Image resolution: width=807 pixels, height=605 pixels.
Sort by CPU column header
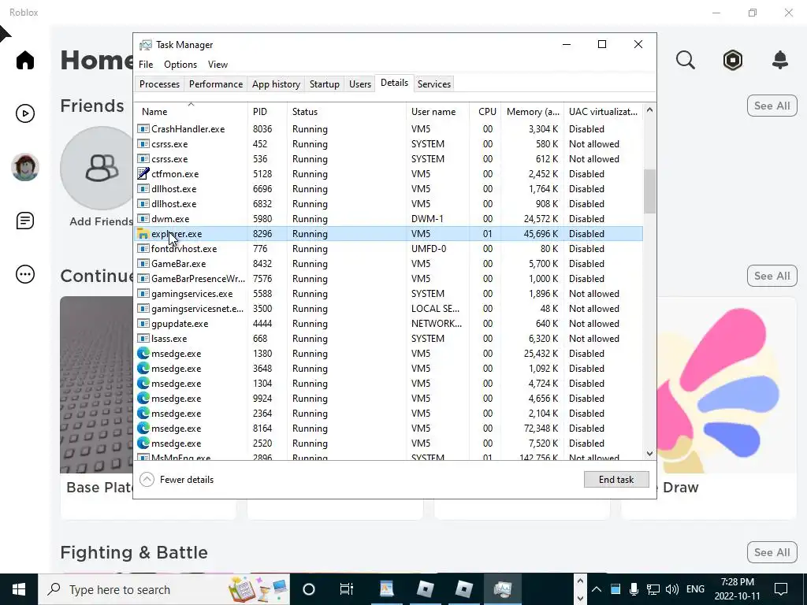485,112
